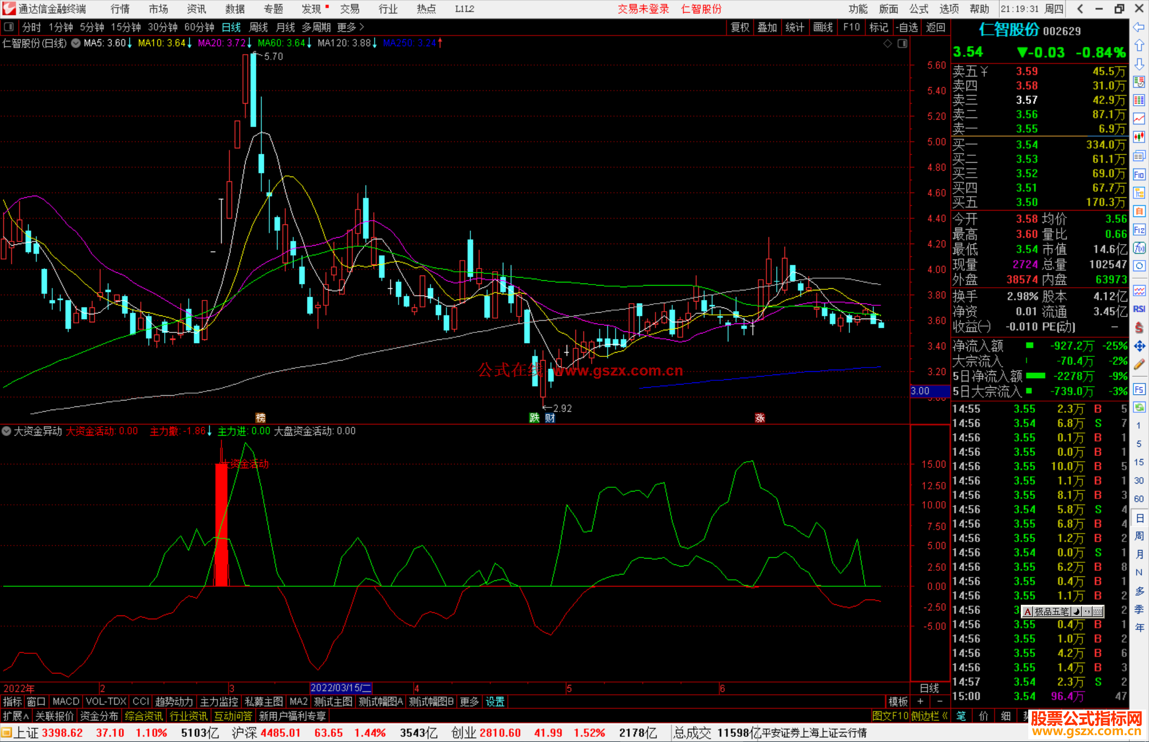Click the FS icon in right sidebar
This screenshot has height=742, width=1149.
(1139, 389)
